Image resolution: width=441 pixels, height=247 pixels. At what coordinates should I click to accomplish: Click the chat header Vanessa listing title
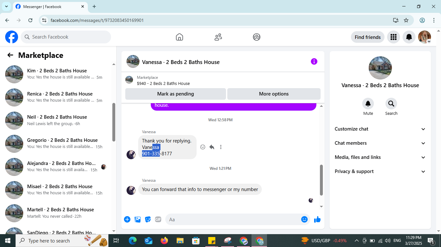[181, 62]
